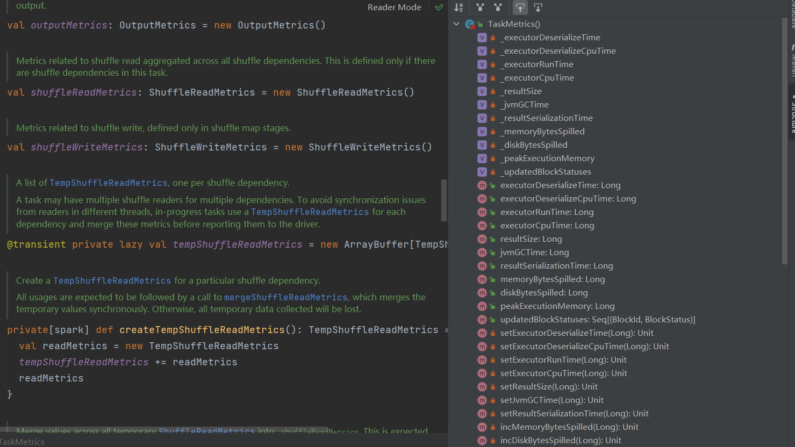Image resolution: width=795 pixels, height=447 pixels.
Task: Click method icon of resultSize: Long
Action: pos(482,239)
